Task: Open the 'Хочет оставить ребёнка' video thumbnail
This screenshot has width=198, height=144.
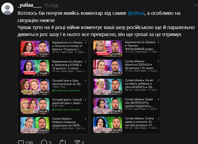Action: click(x=108, y=87)
